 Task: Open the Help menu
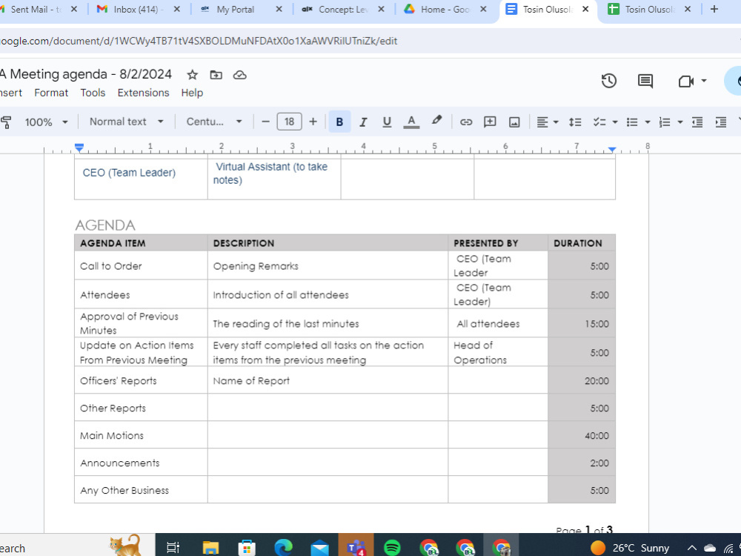192,93
